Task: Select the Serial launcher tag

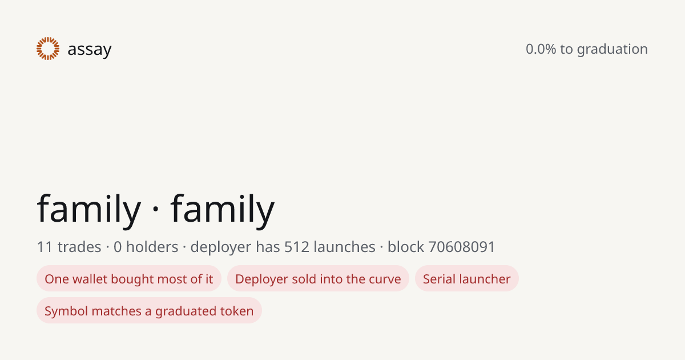Action: coord(467,279)
